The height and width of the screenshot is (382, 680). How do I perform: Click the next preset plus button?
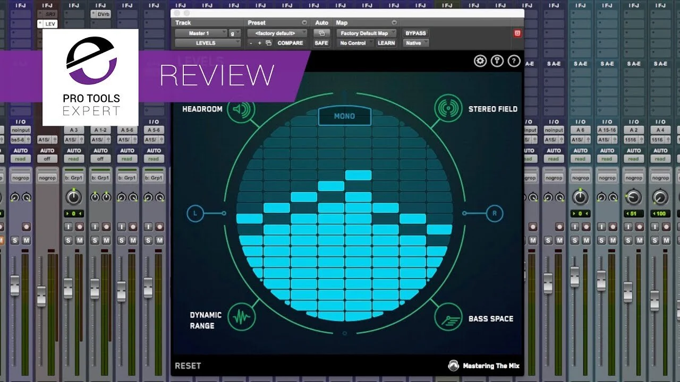click(260, 43)
